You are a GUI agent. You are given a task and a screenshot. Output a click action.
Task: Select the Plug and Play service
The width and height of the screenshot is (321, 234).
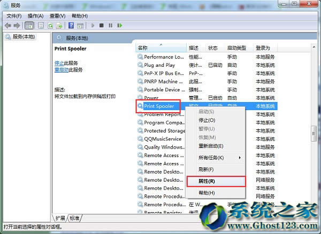(207, 65)
